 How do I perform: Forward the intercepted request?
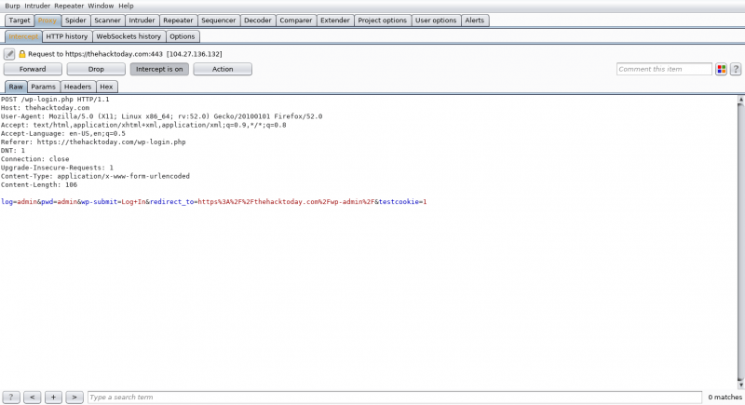pos(33,69)
